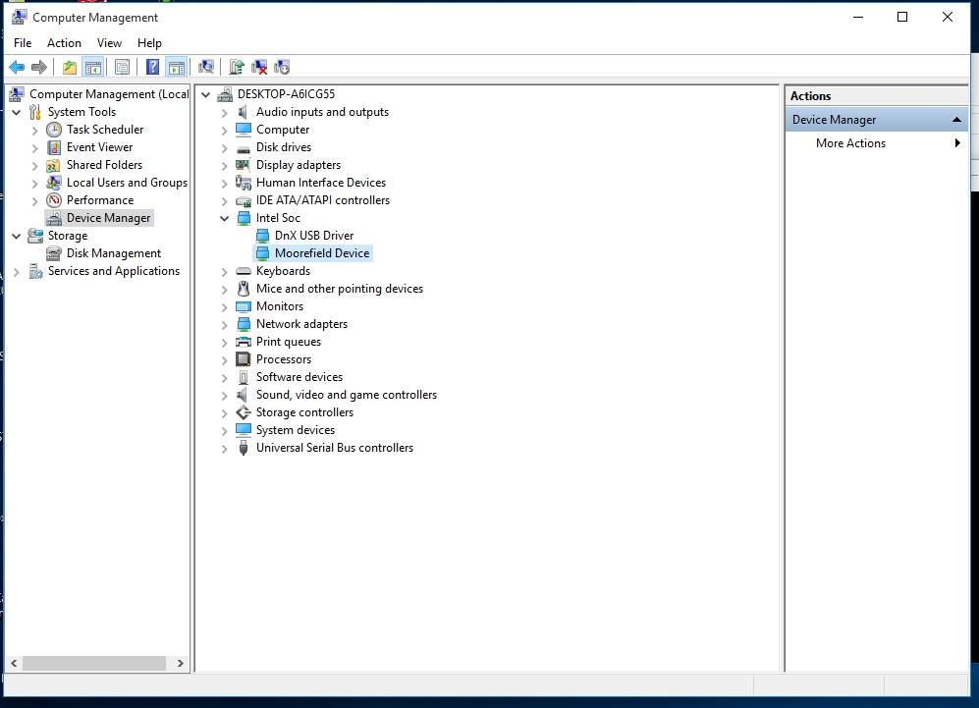Click the blue Help question mark icon
979x708 pixels.
pos(152,67)
